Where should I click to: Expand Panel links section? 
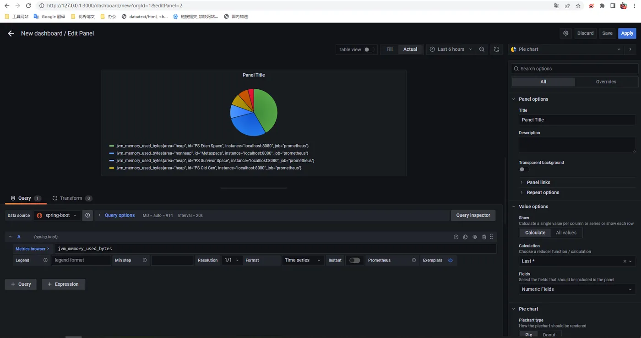click(538, 182)
